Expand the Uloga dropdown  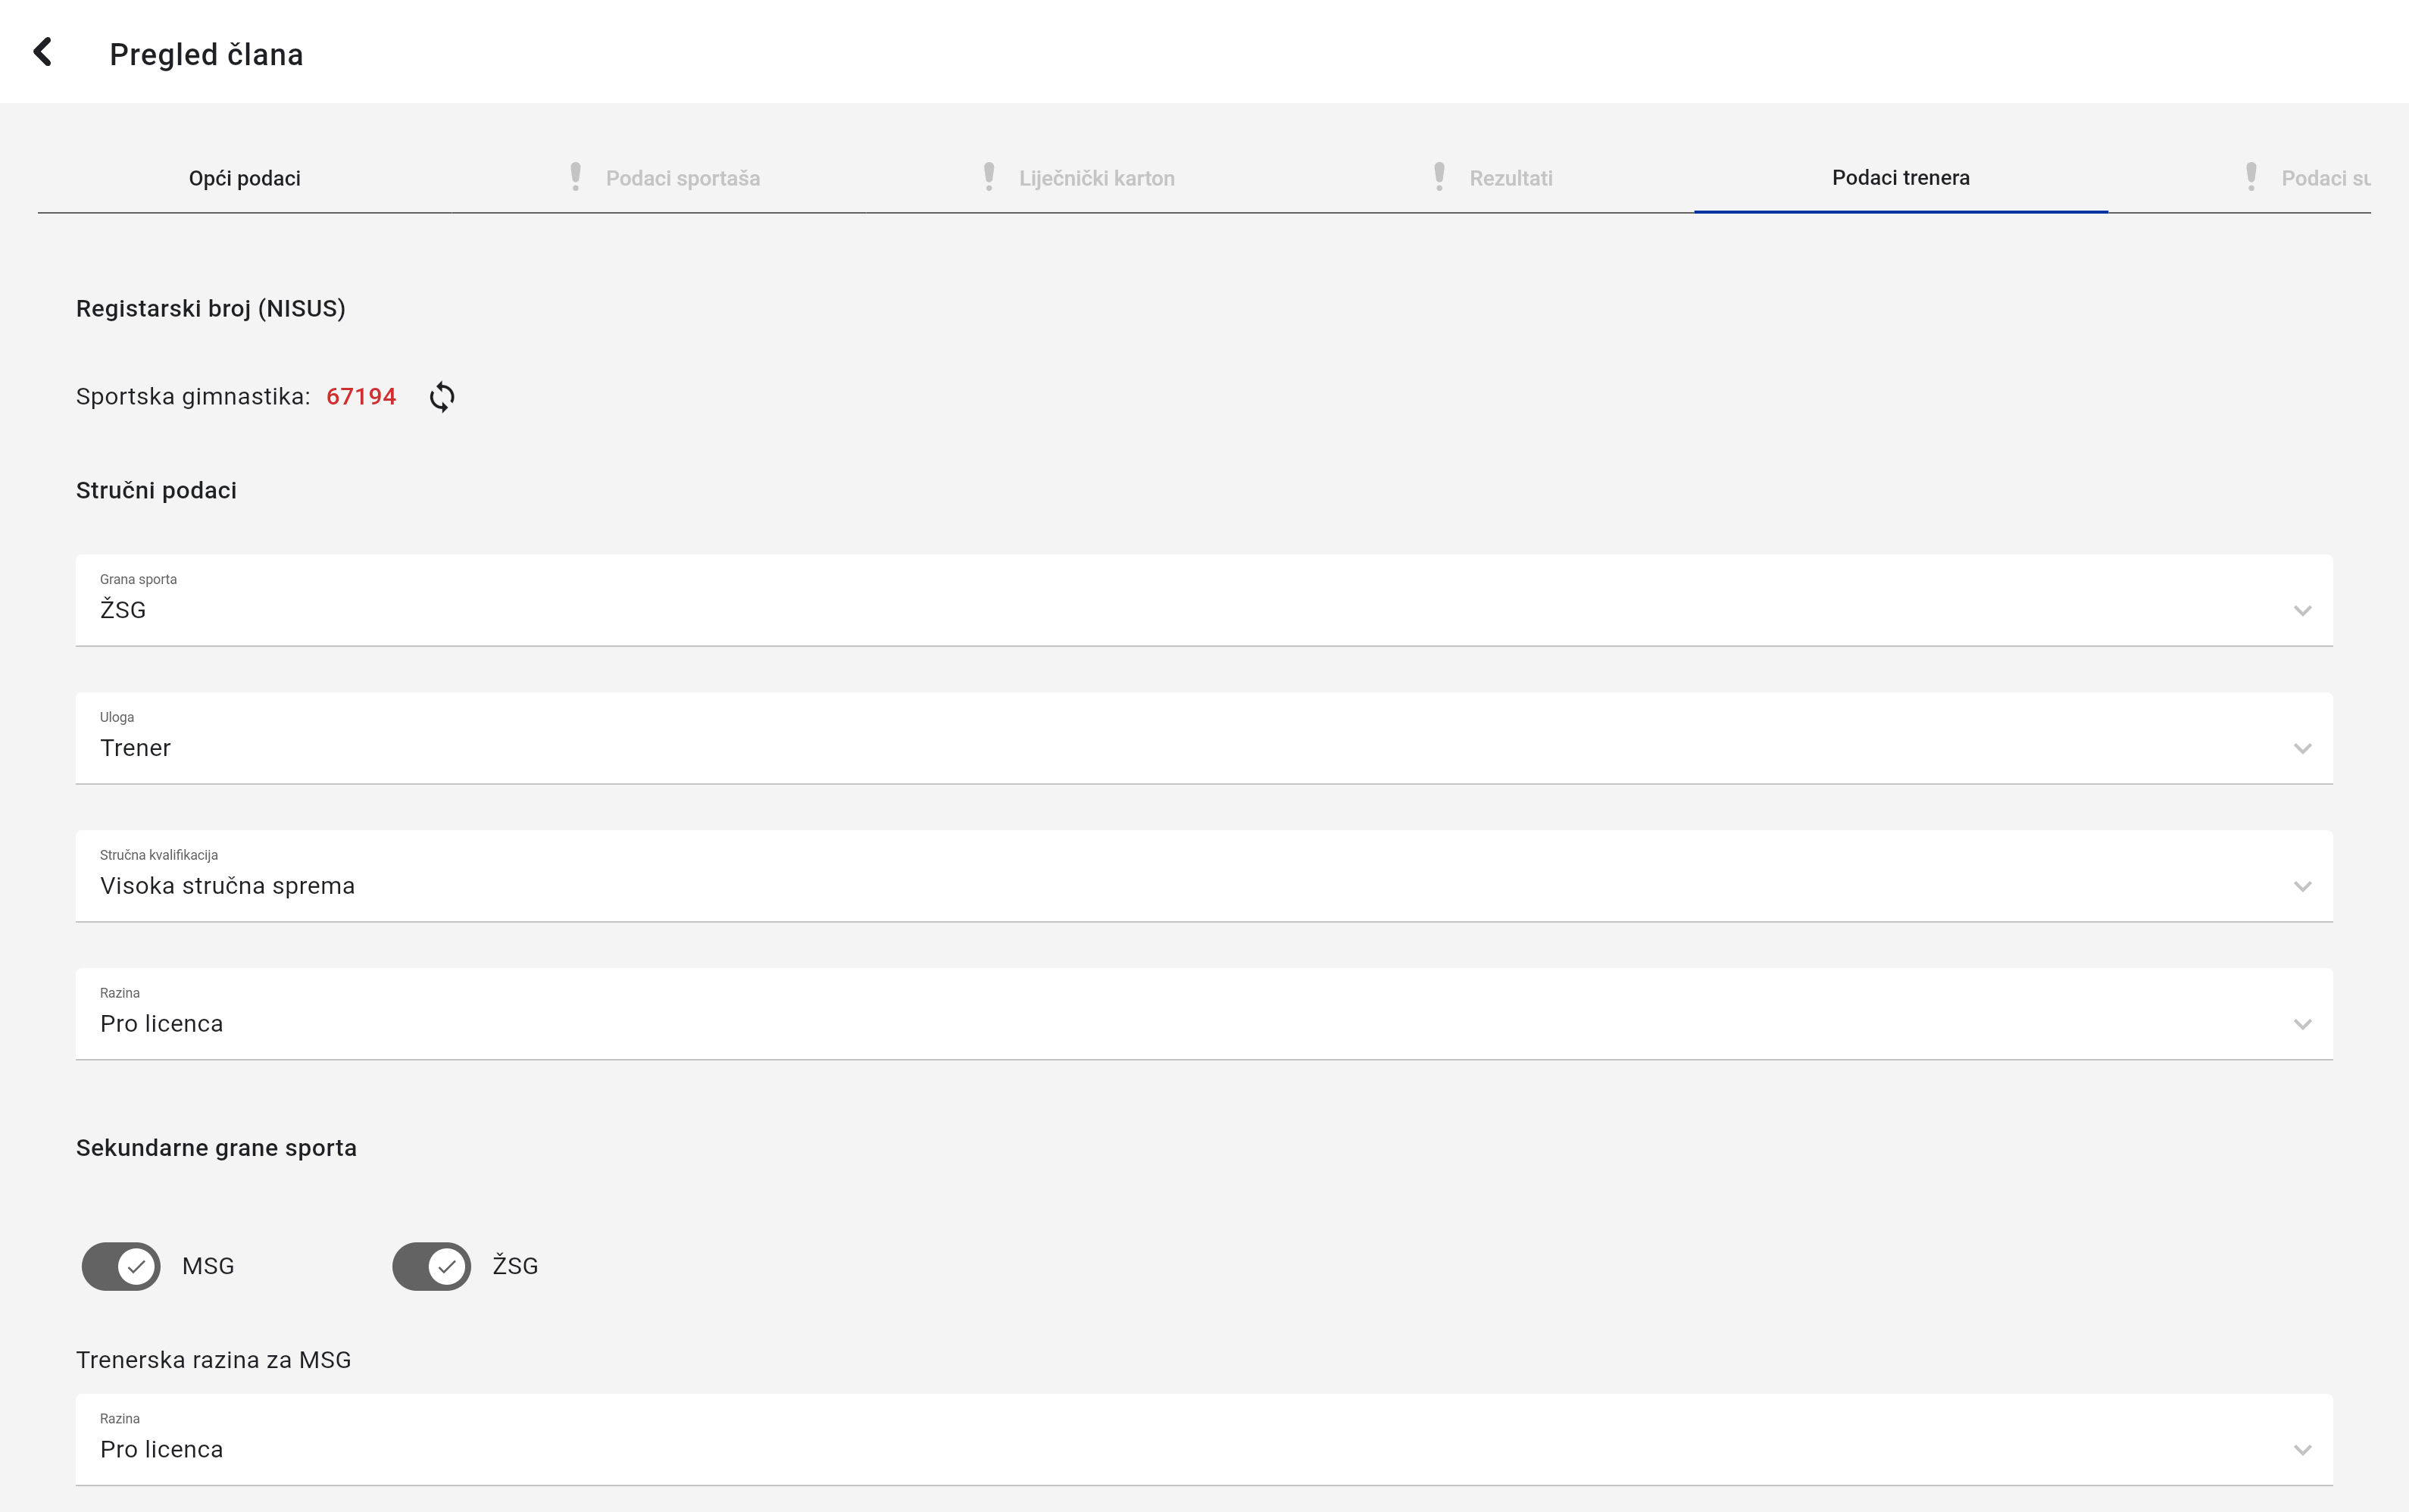[x=1204, y=739]
